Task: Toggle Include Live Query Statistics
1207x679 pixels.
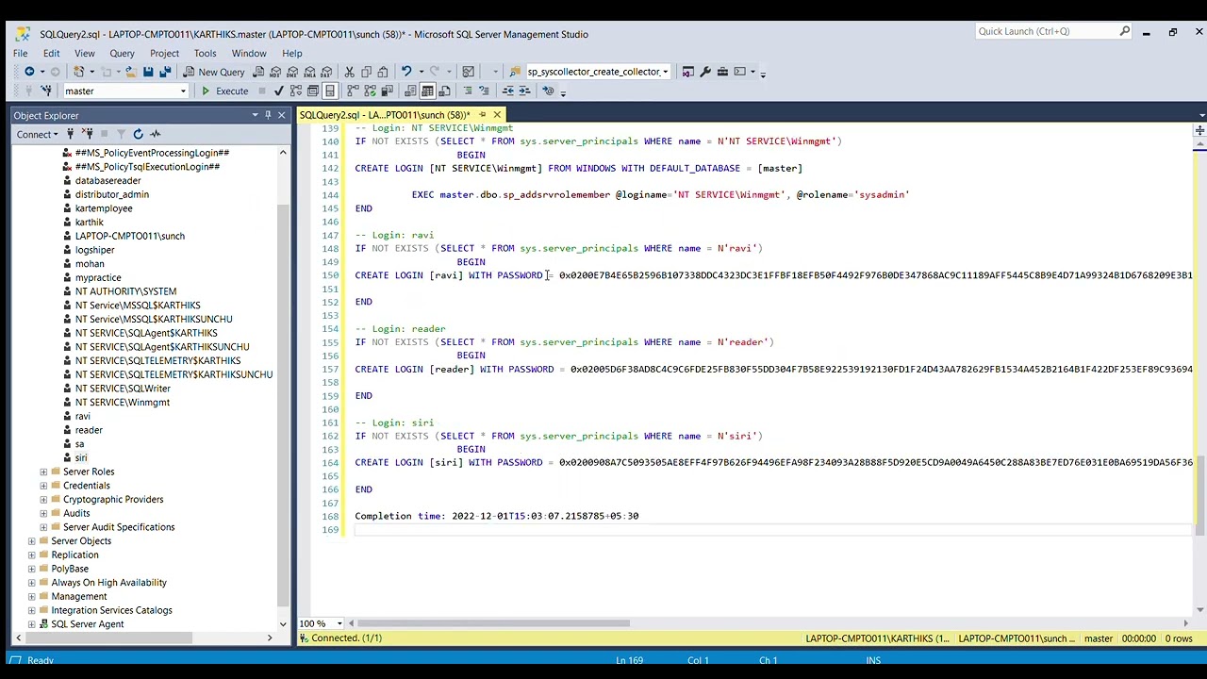Action: (370, 91)
